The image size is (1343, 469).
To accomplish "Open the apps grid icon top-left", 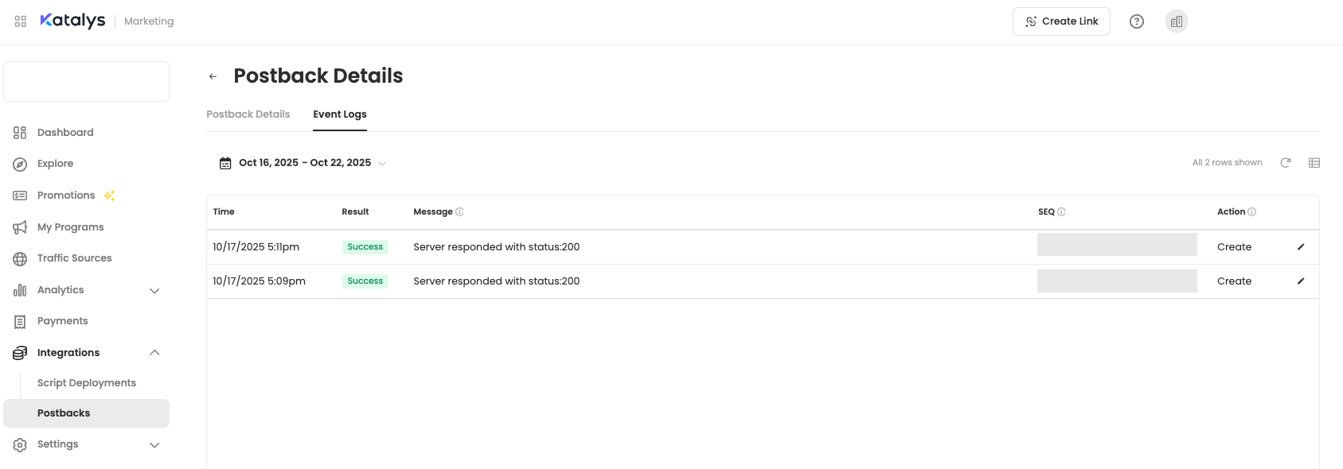I will click(x=20, y=21).
